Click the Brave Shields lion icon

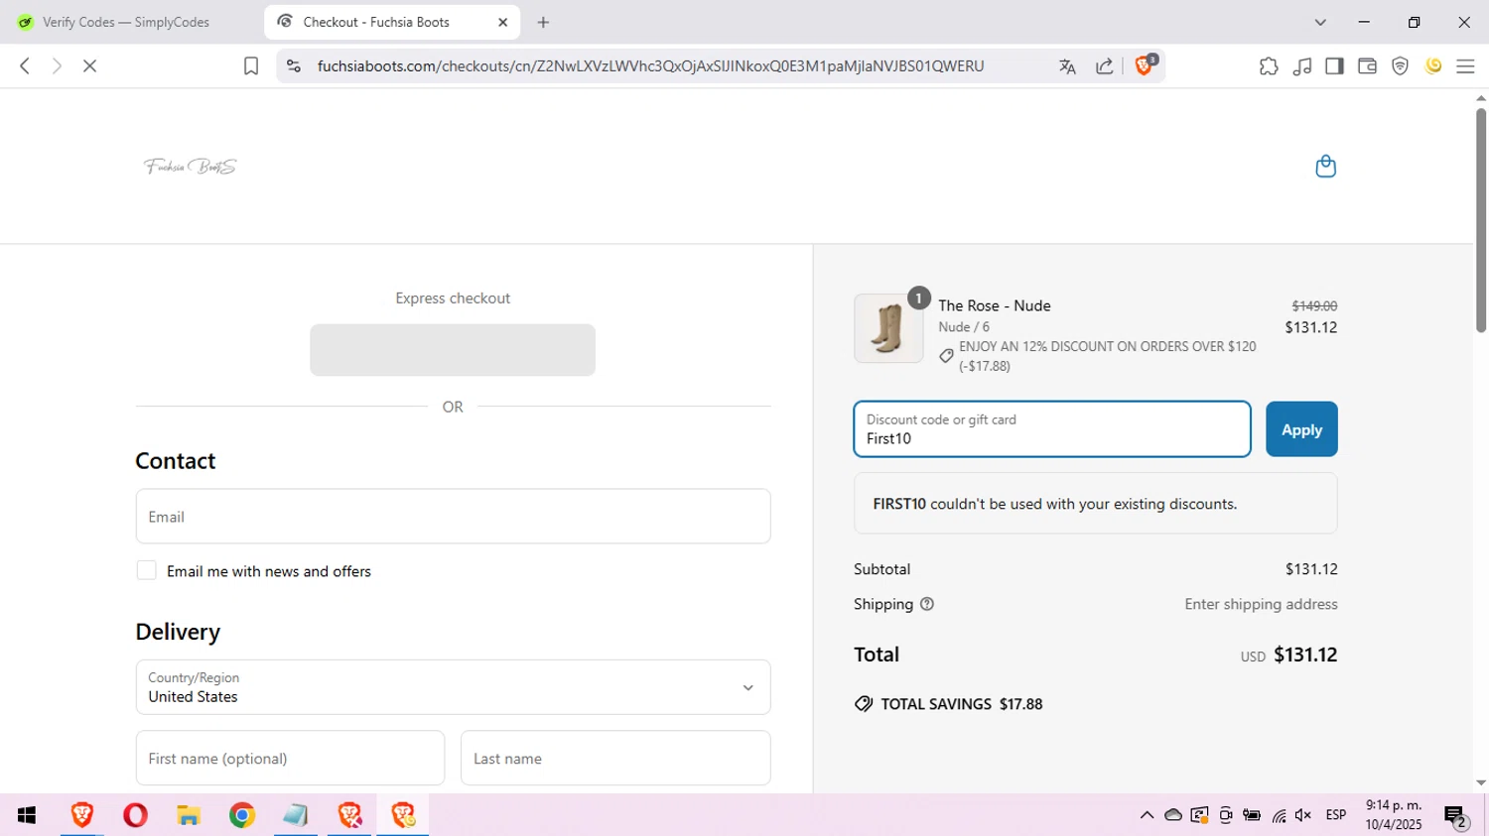point(1145,65)
